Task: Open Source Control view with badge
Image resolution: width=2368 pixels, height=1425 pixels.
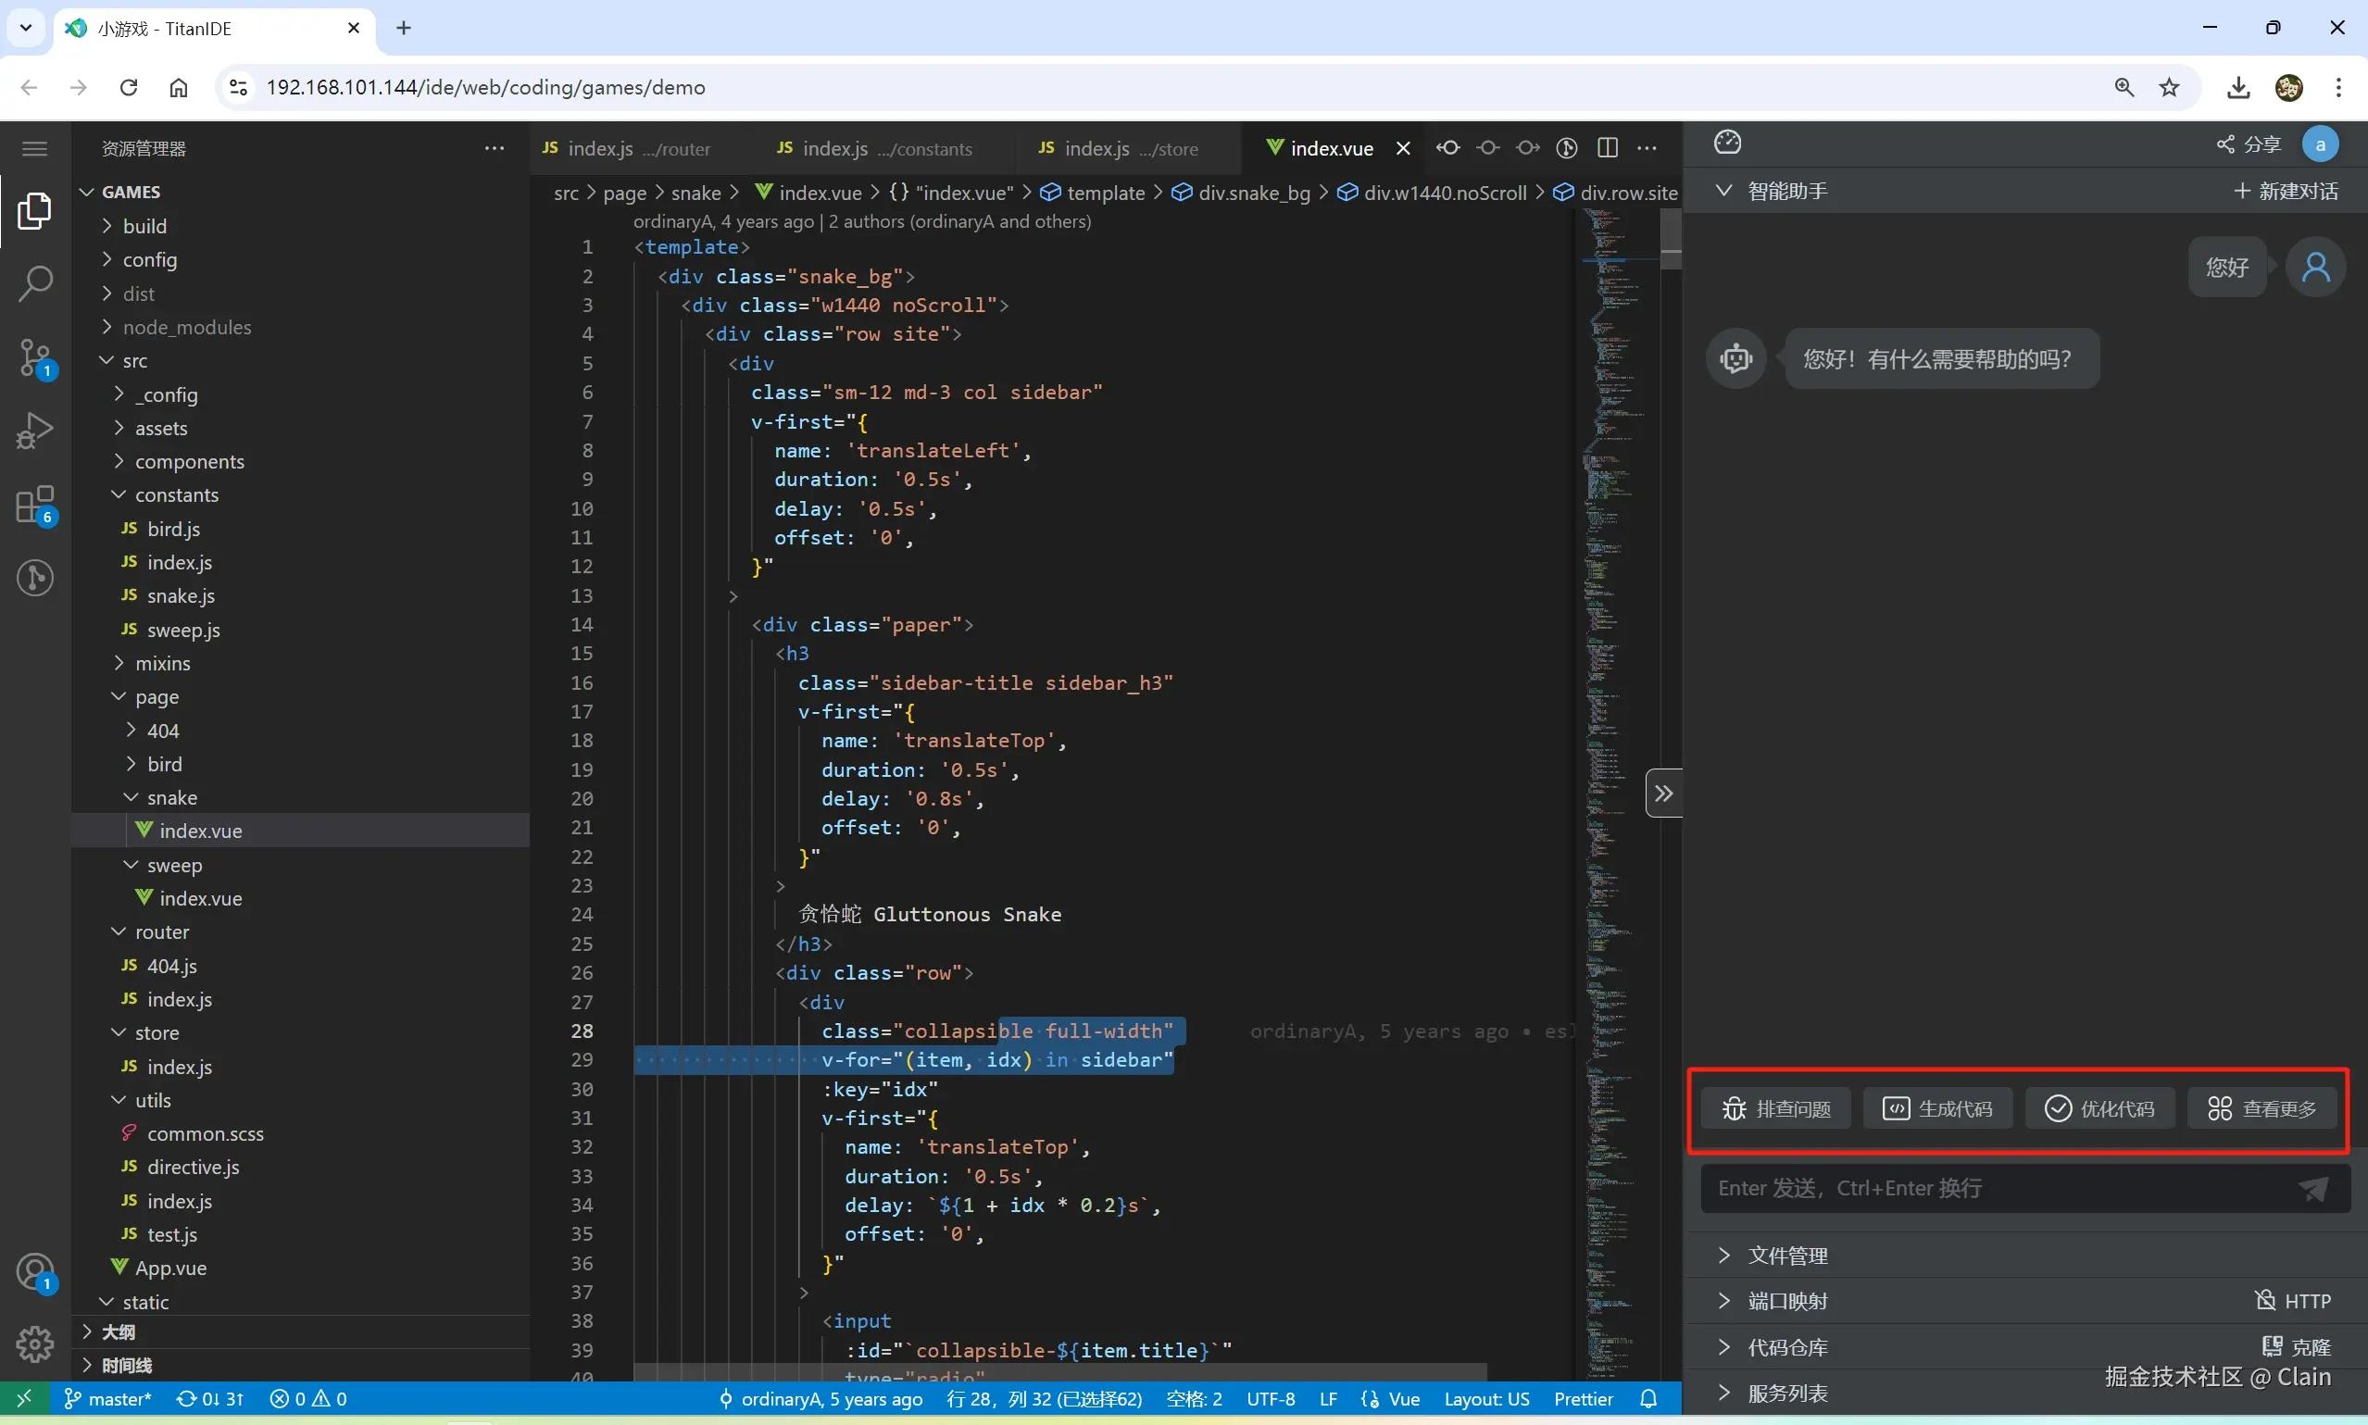Action: pyautogui.click(x=34, y=357)
